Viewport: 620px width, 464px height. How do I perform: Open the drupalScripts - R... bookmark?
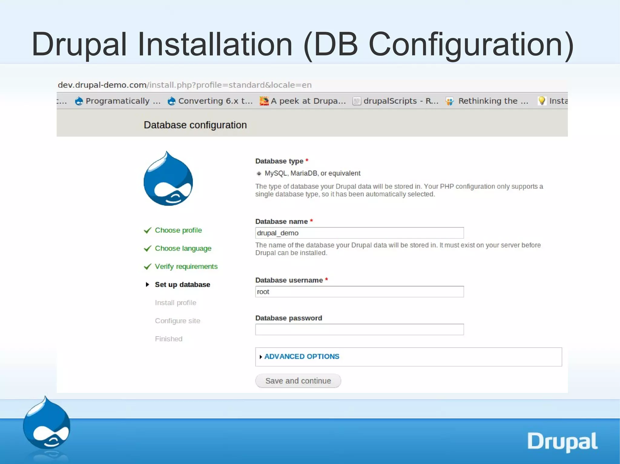pos(396,101)
